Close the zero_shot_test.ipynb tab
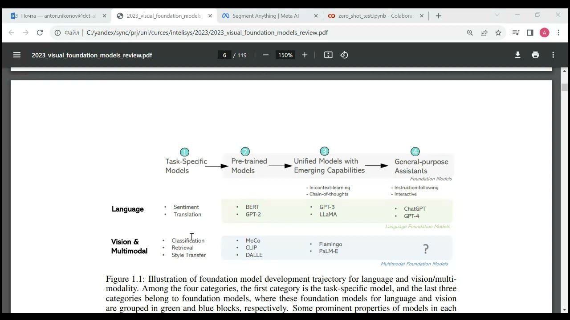Screen dimensions: 570x320 point(422,16)
